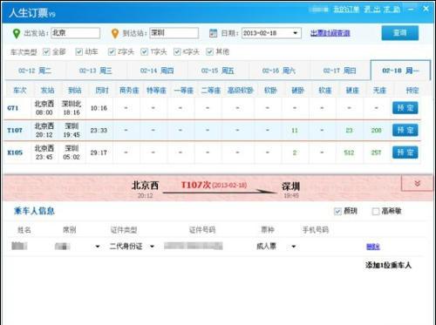Open the 出票时间查询 link
436x325 pixels.
[330, 33]
